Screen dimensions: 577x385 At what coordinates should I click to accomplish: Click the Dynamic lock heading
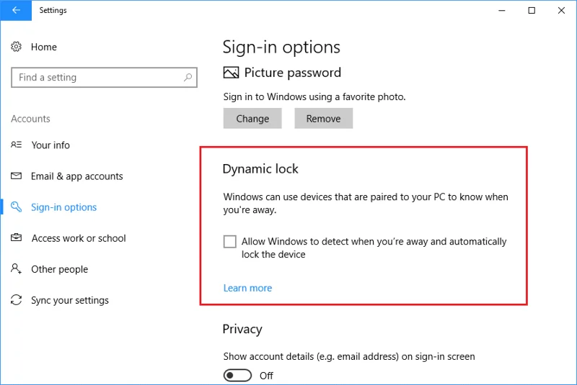pyautogui.click(x=260, y=169)
